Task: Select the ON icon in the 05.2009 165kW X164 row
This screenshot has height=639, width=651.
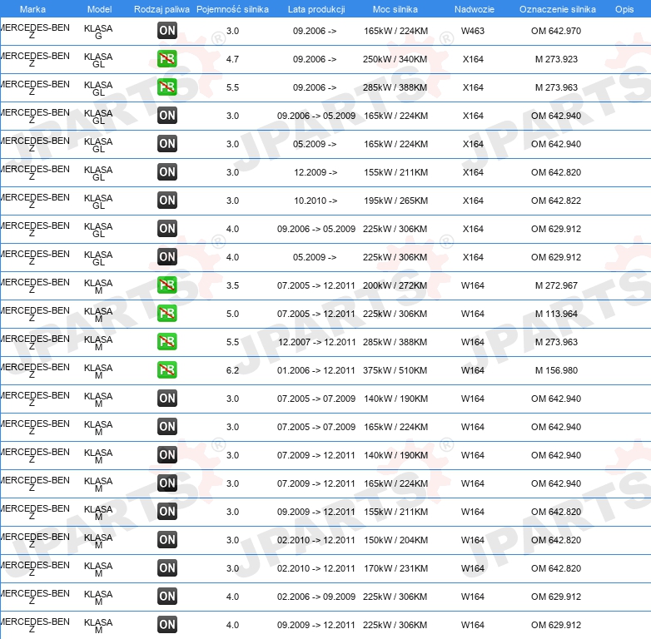Action: [x=167, y=144]
